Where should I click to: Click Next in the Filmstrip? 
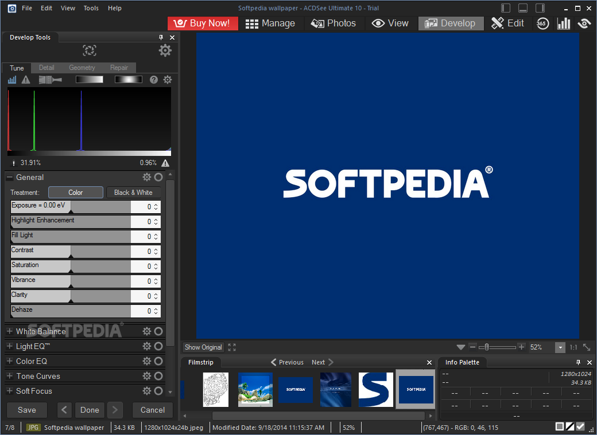pos(322,362)
